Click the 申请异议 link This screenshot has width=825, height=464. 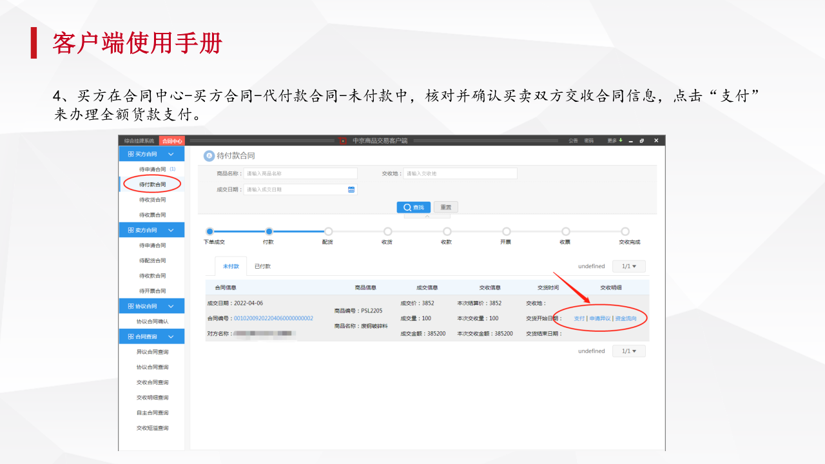[x=599, y=318]
